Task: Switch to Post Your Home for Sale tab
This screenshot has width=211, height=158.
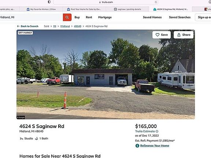Action: click(84, 9)
